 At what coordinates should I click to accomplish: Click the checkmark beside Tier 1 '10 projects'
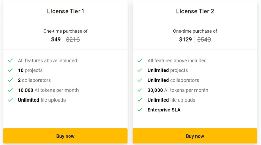(x=10, y=70)
